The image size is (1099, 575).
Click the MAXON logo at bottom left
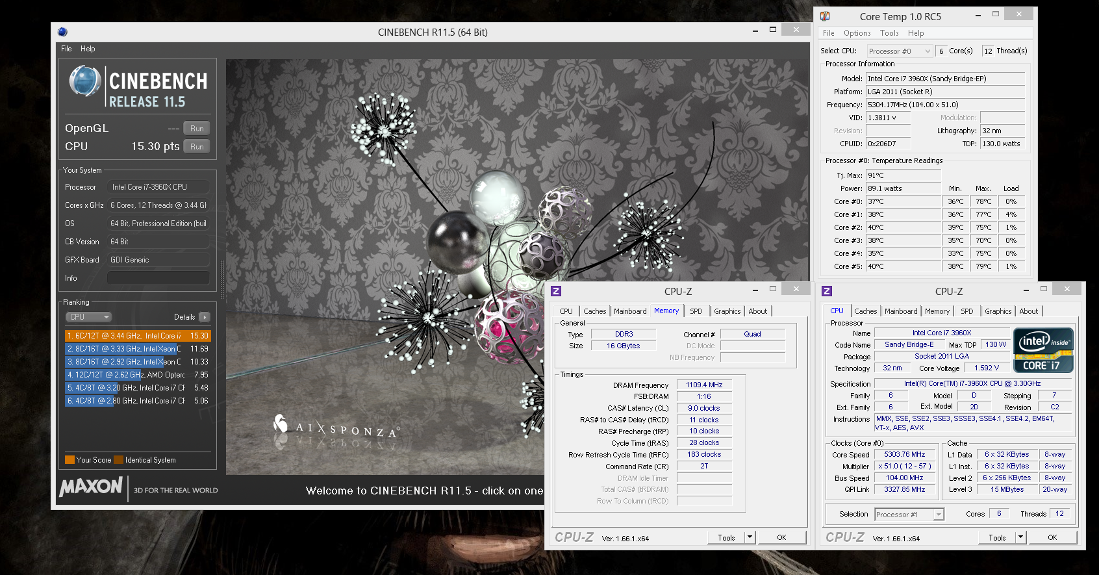(92, 487)
